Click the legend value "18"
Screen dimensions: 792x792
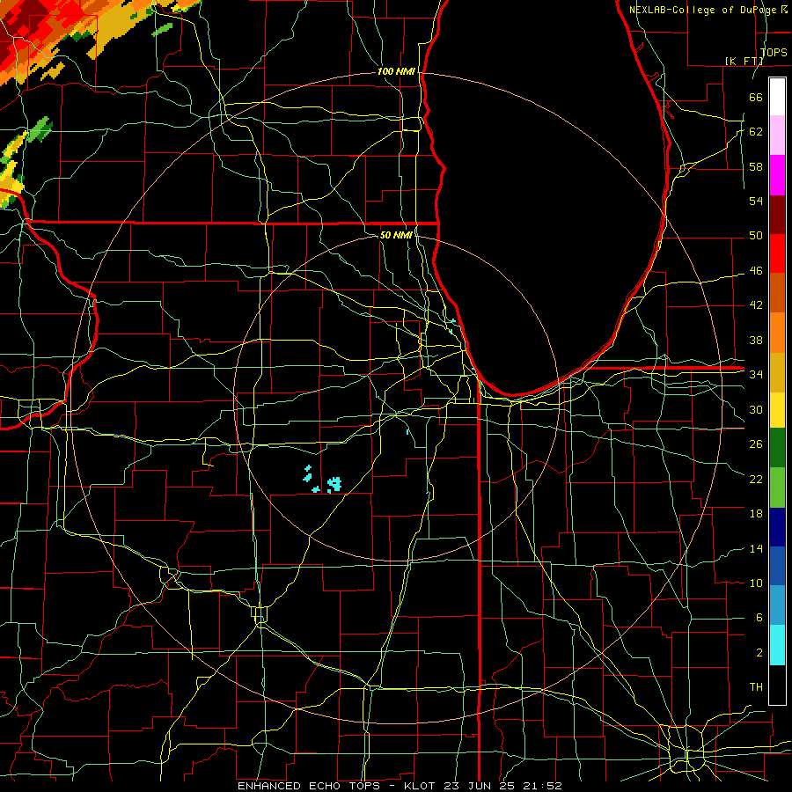coord(756,514)
